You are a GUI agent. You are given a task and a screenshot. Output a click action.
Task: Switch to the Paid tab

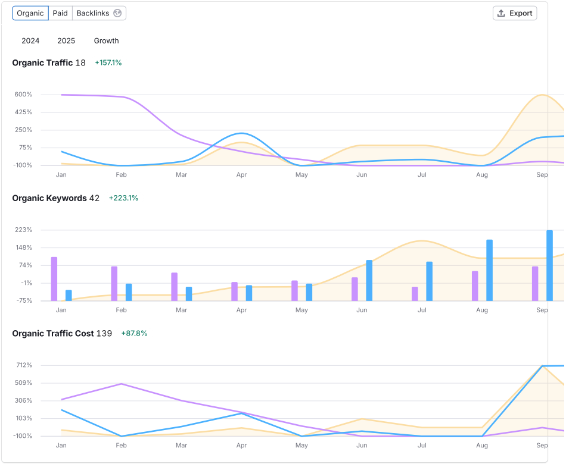60,13
